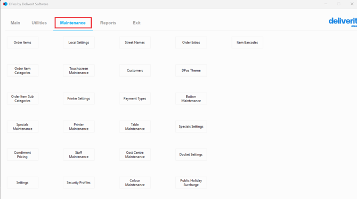Switch to the Main tab
Viewport: 357px width, 199px height.
pyautogui.click(x=15, y=23)
